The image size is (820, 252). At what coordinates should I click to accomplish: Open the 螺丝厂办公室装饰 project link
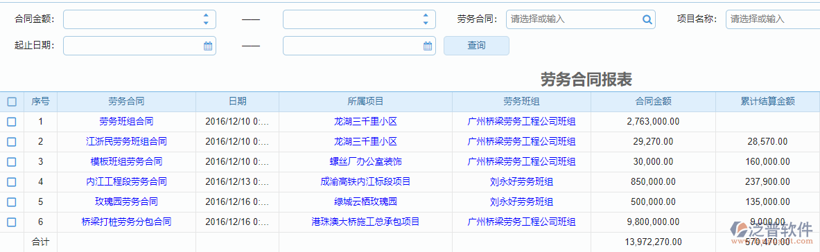coord(365,161)
